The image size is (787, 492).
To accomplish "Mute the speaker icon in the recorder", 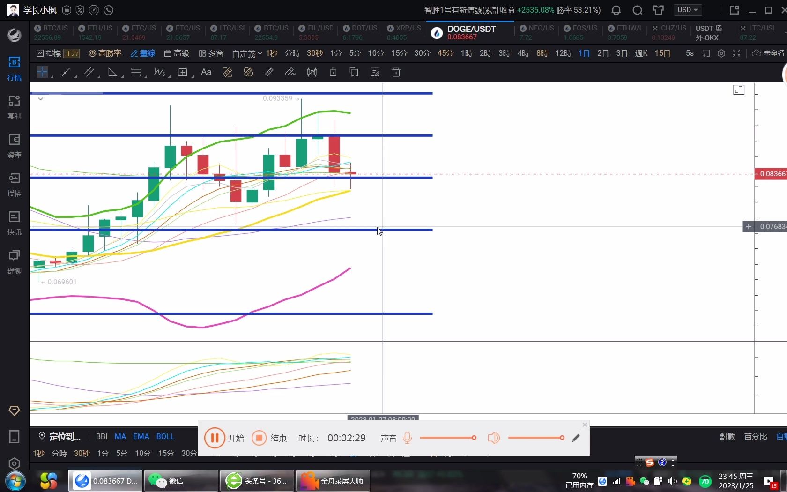I will 494,438.
